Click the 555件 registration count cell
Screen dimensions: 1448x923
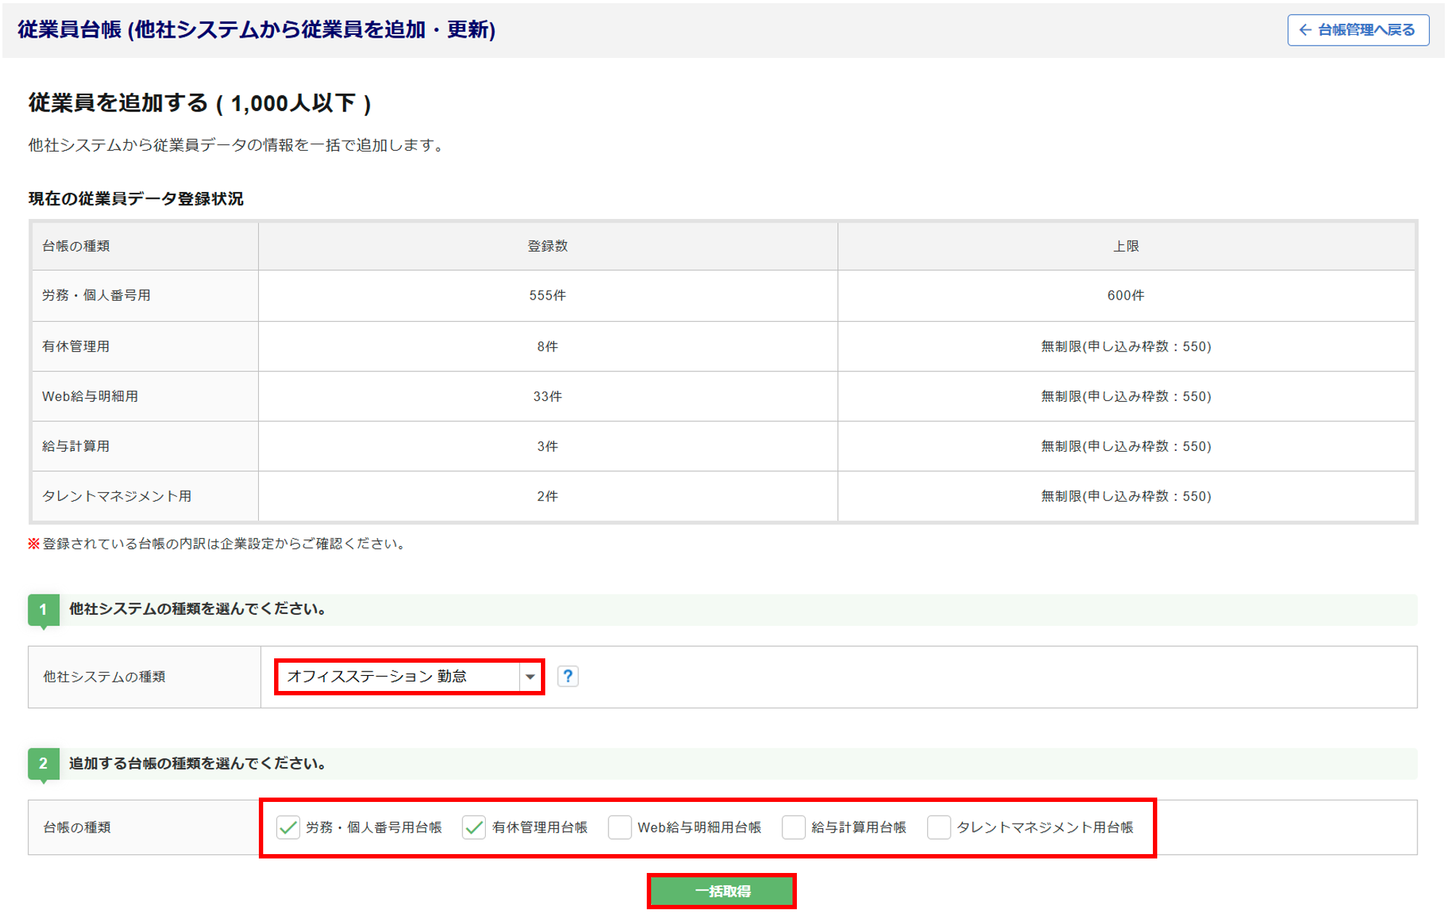(x=547, y=296)
